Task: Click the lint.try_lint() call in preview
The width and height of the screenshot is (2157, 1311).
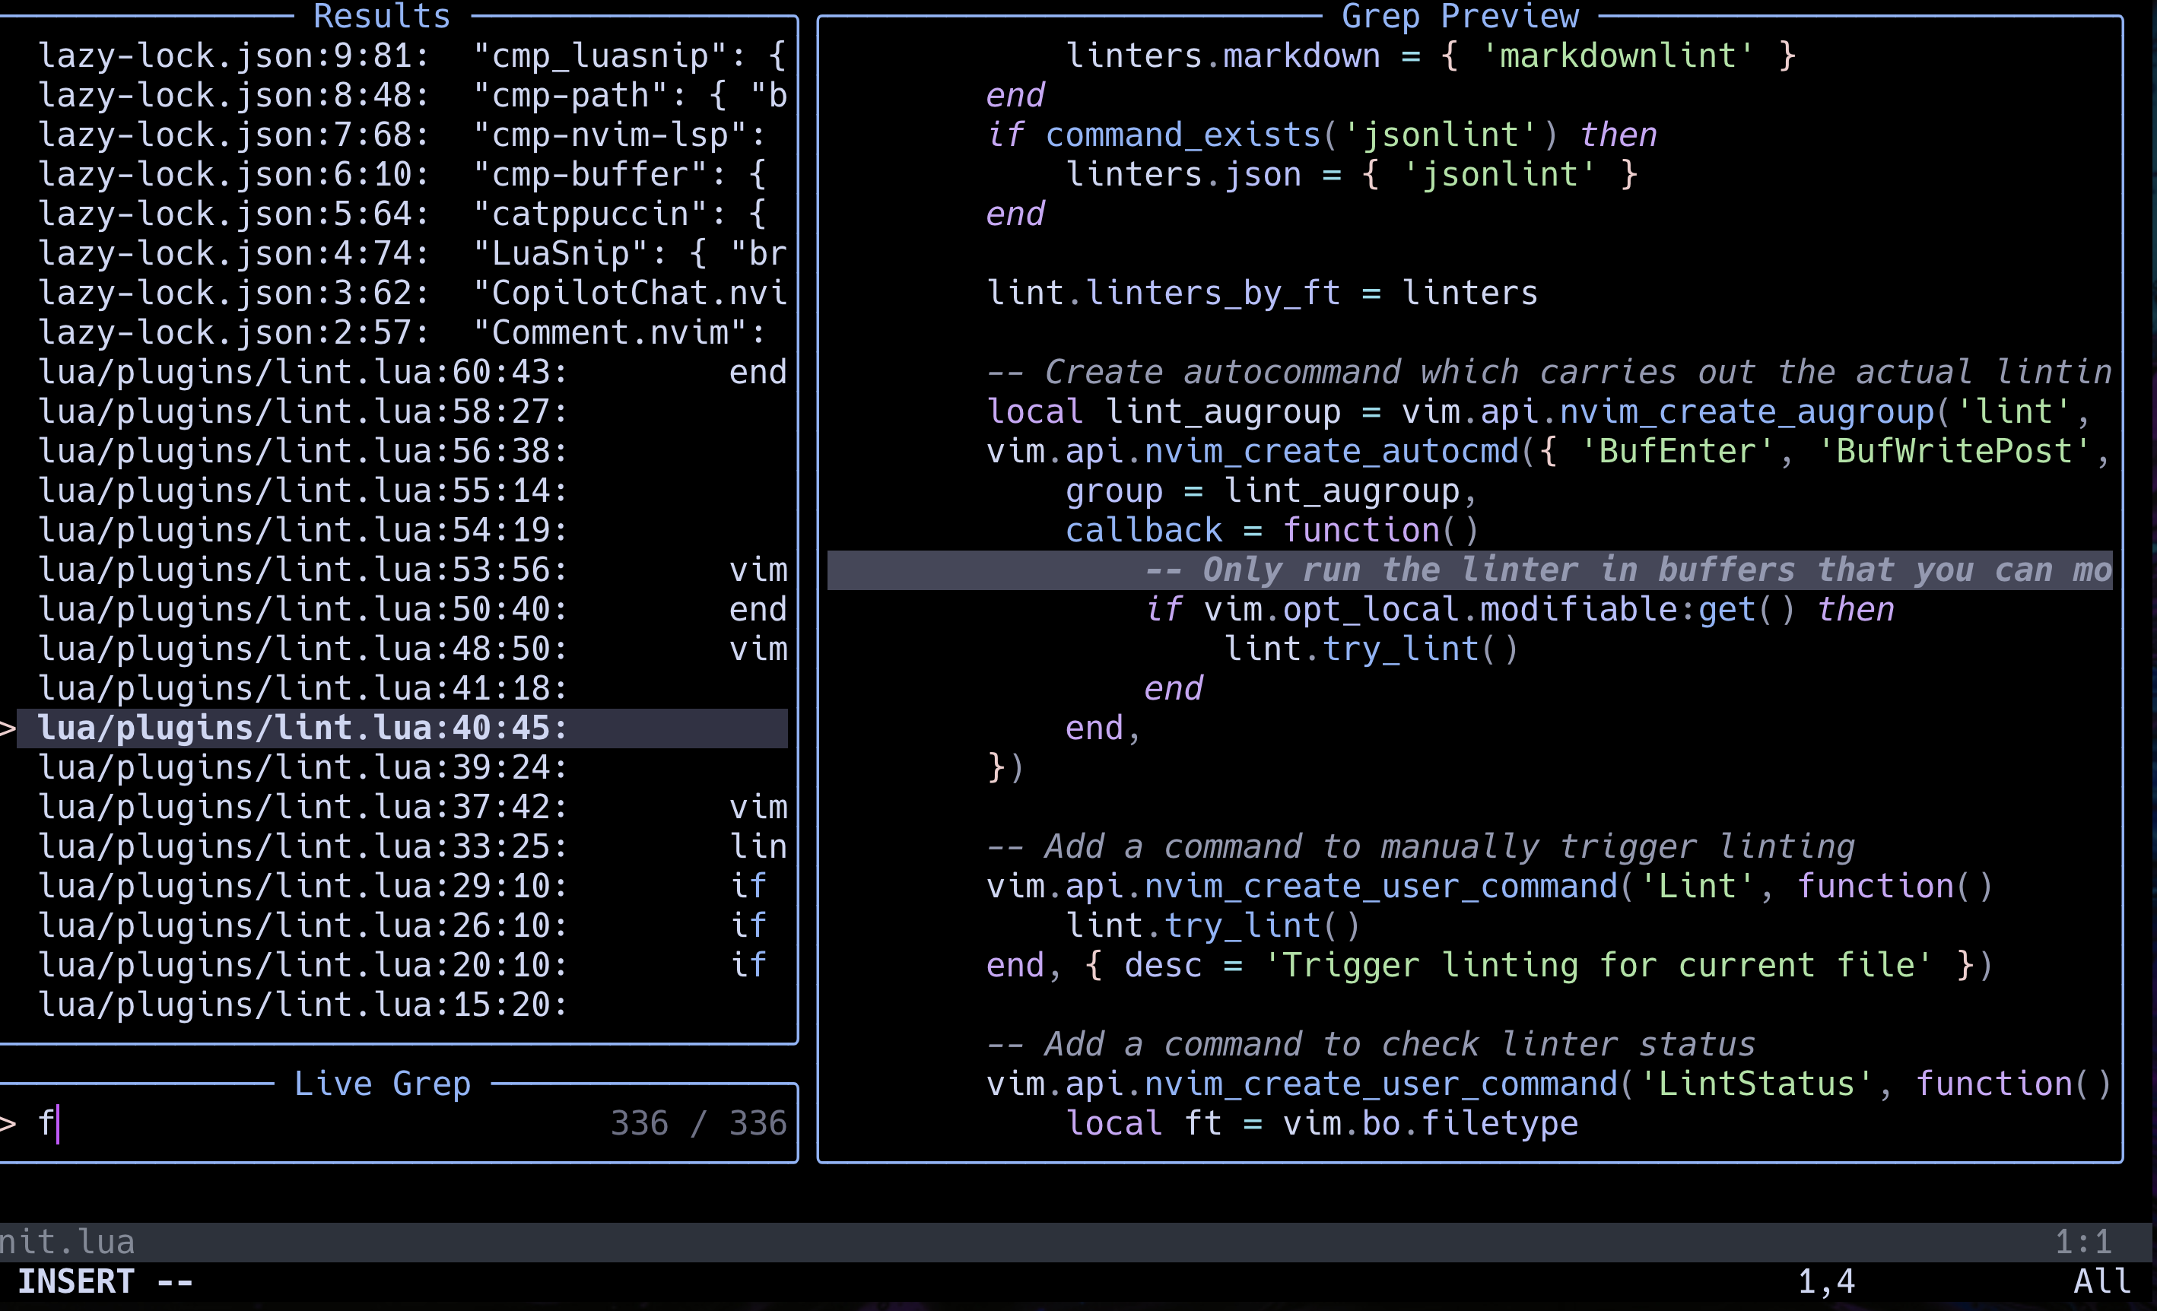Action: pos(1370,648)
